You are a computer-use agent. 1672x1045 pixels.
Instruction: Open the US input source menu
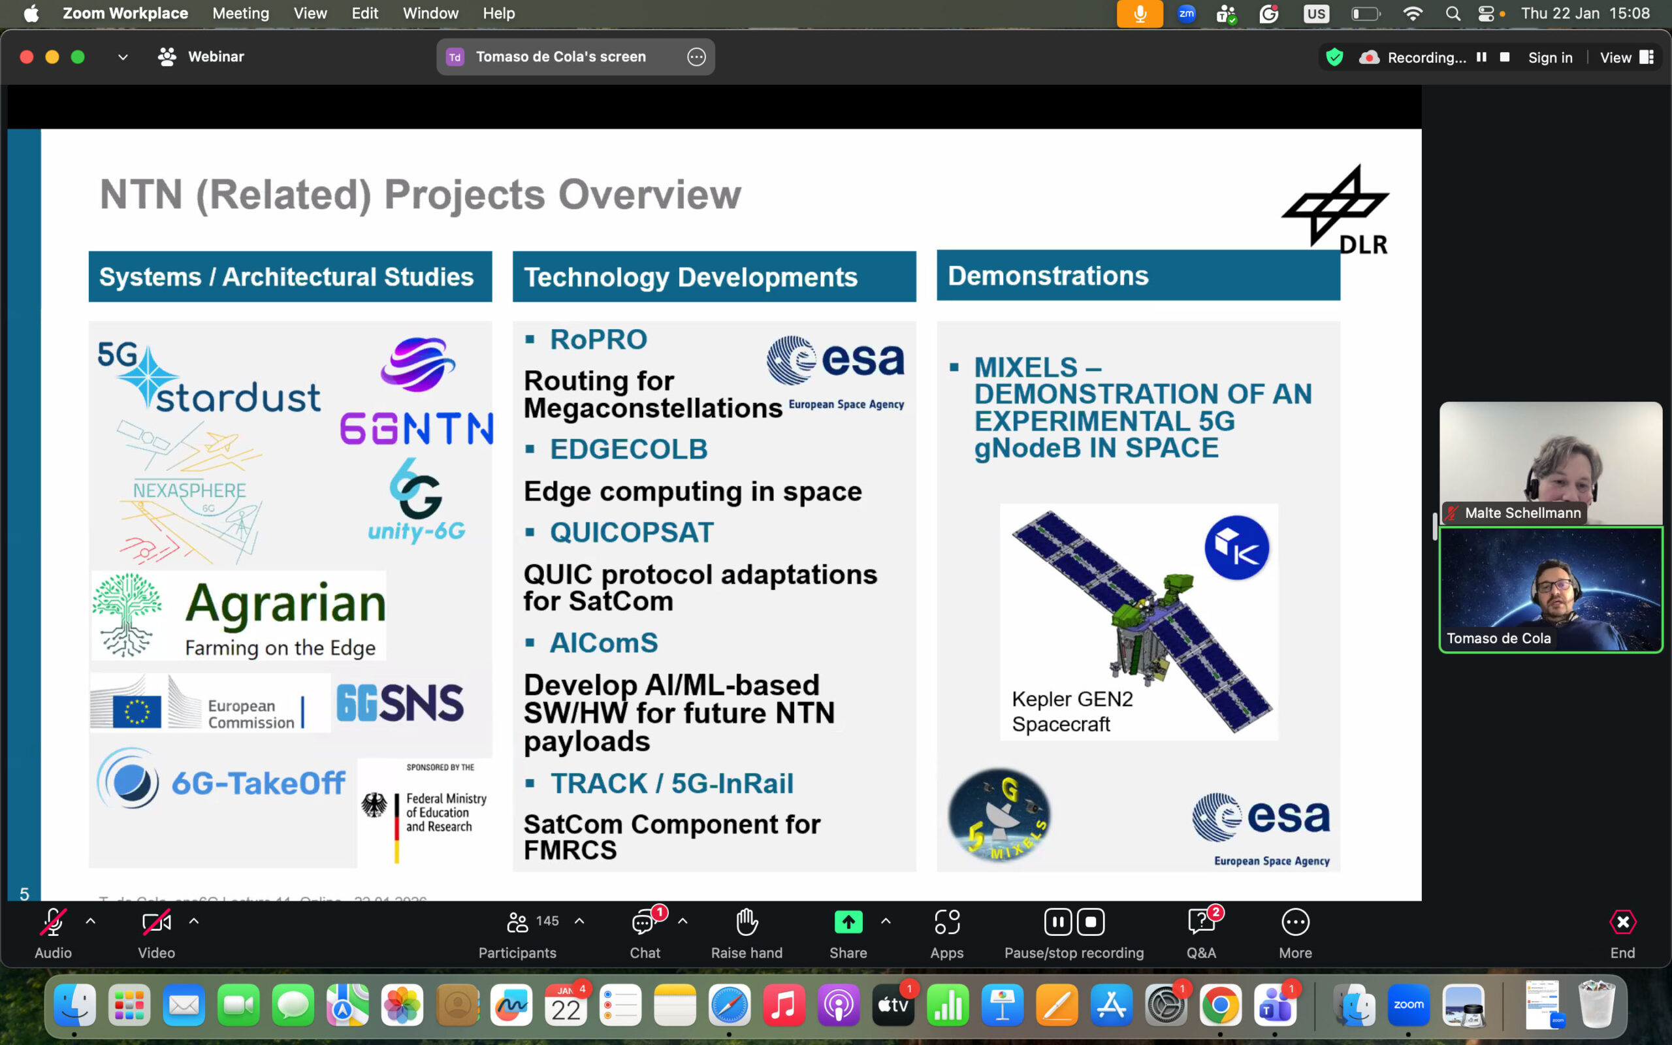click(x=1316, y=13)
